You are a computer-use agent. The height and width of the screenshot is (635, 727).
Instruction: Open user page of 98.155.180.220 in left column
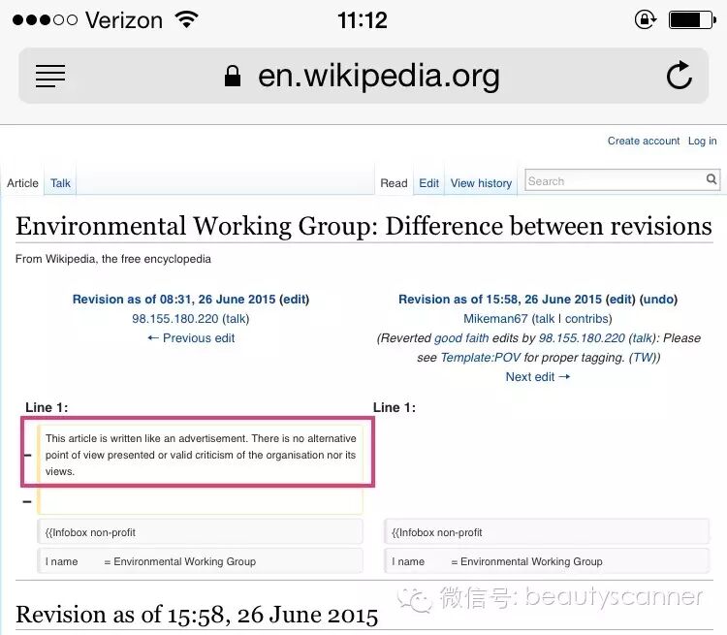click(174, 319)
